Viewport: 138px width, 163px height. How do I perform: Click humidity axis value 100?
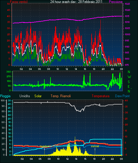click(3, 100)
